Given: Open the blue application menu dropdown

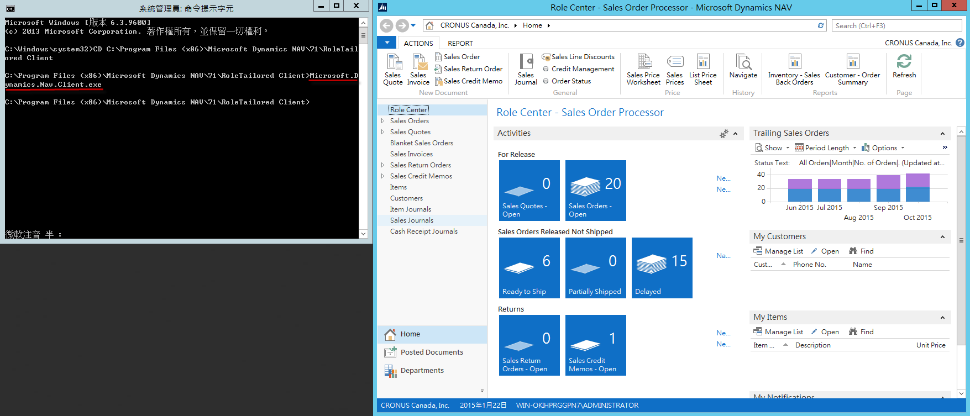Looking at the screenshot, I should click(387, 43).
